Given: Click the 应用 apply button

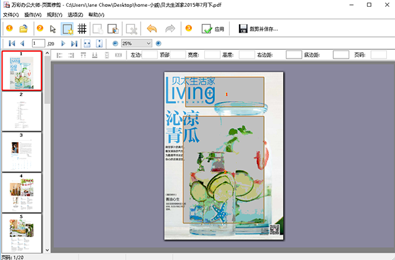Looking at the screenshot, I should coord(214,29).
